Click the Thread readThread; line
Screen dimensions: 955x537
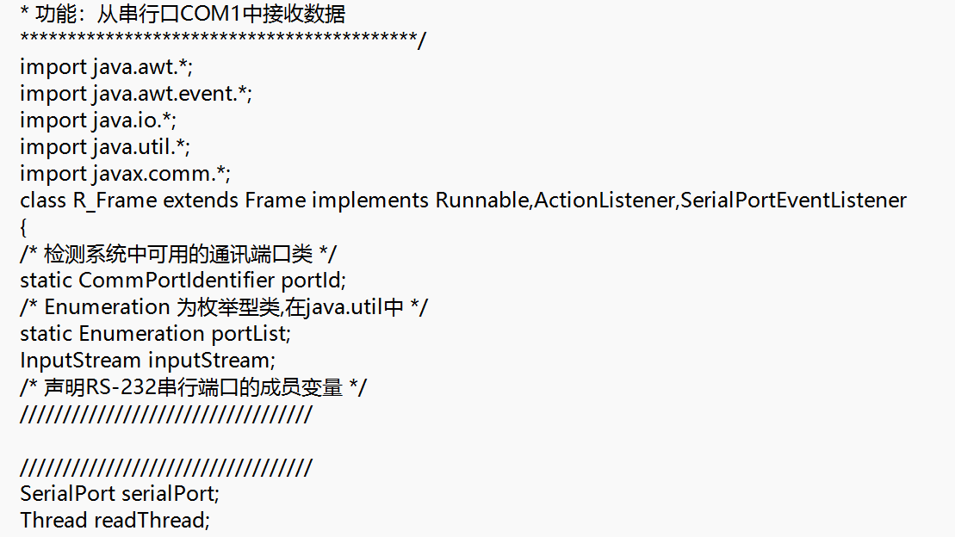tap(115, 521)
